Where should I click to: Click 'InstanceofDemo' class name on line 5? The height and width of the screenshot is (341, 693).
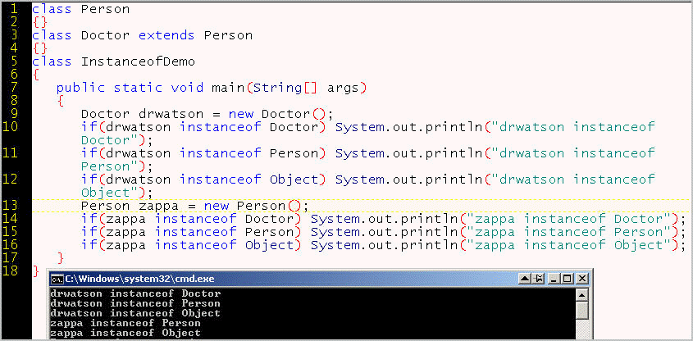tap(138, 61)
